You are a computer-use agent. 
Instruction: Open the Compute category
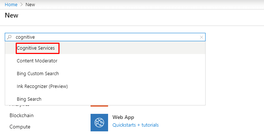click(20, 127)
